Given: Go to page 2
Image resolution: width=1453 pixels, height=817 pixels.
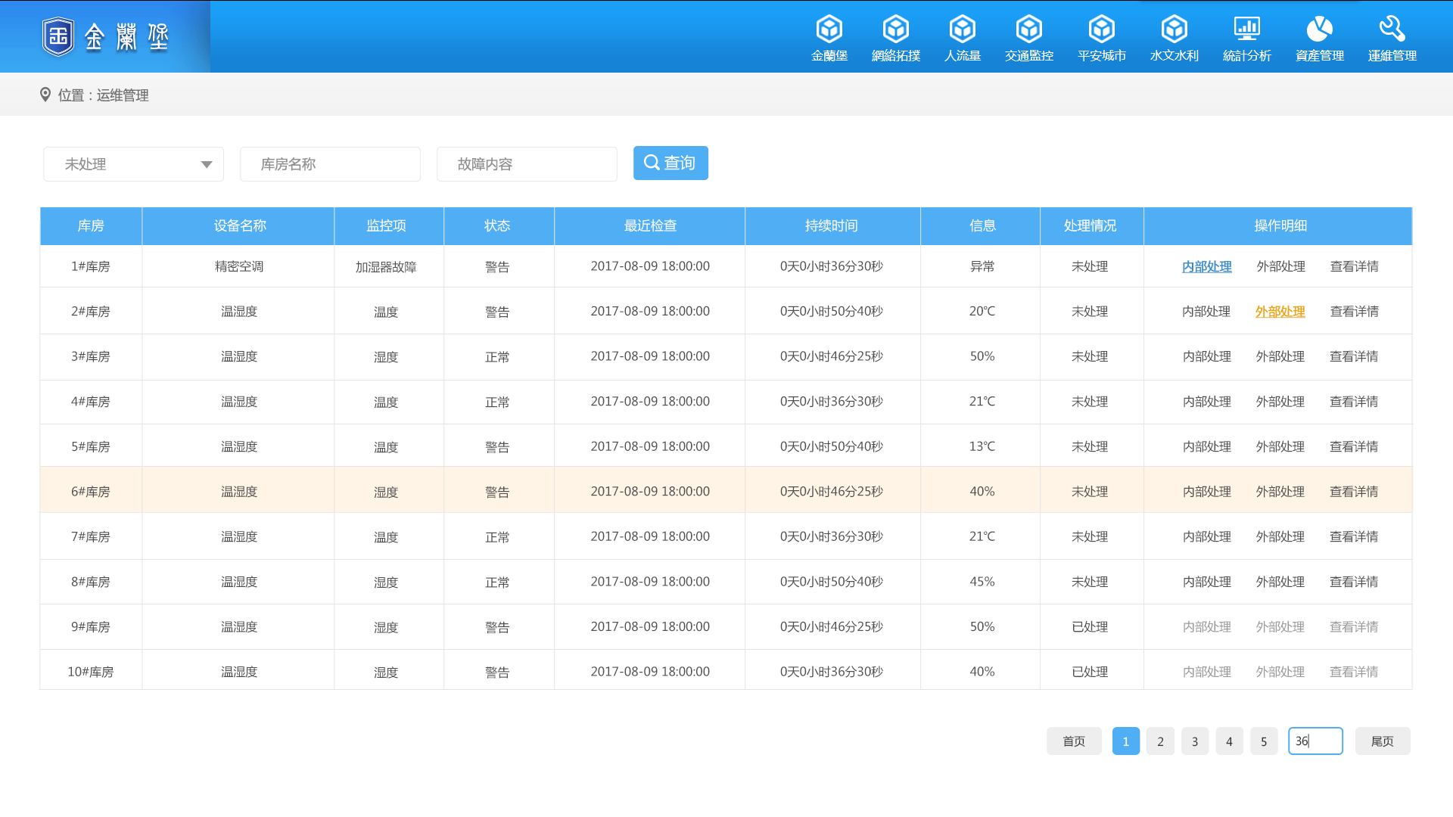Looking at the screenshot, I should pos(1160,741).
